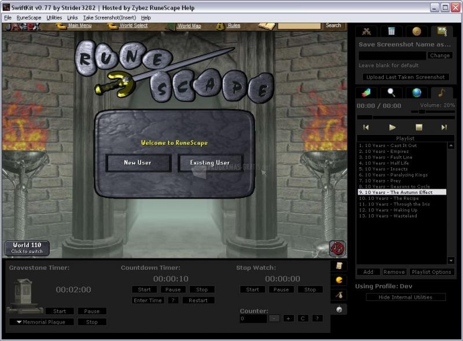The image size is (463, 341).
Task: Click World 110 switch button
Action: click(27, 248)
